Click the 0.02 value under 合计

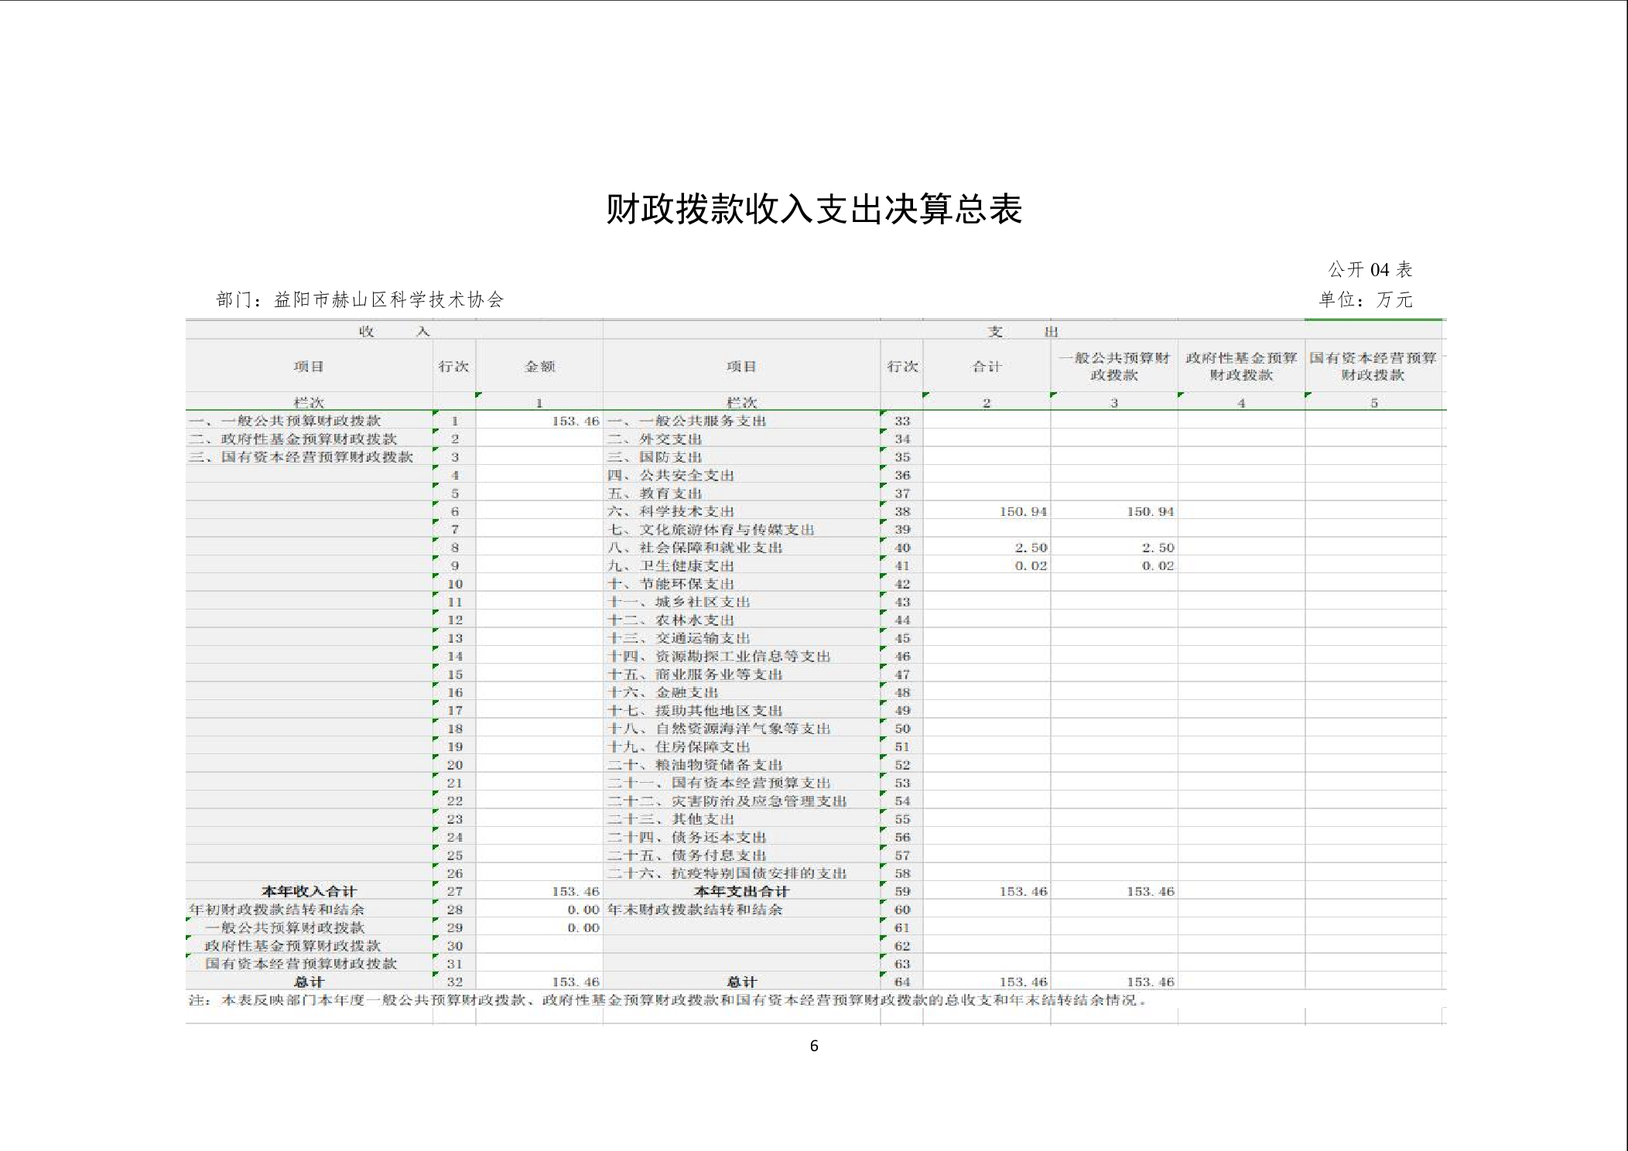1031,565
